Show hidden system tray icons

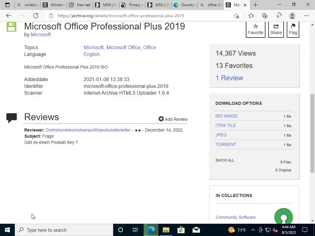(253, 230)
